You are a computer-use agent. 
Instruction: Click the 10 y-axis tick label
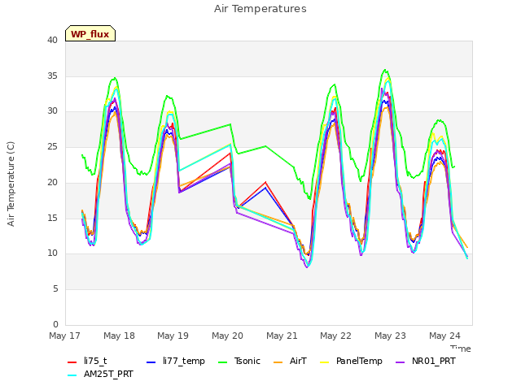pos(52,253)
